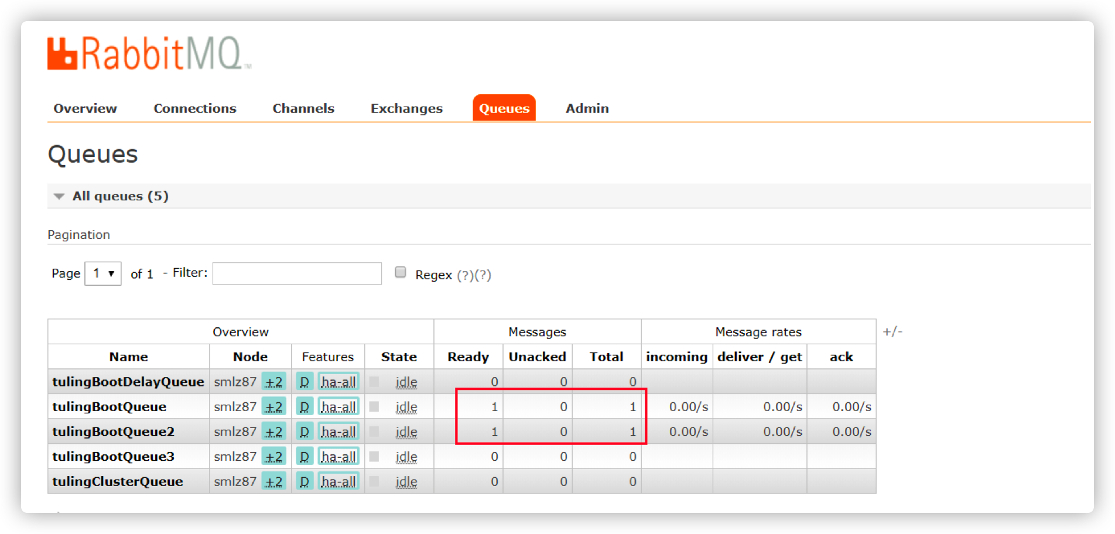This screenshot has height=534, width=1115.
Task: Sort queues by State column
Action: 399,357
